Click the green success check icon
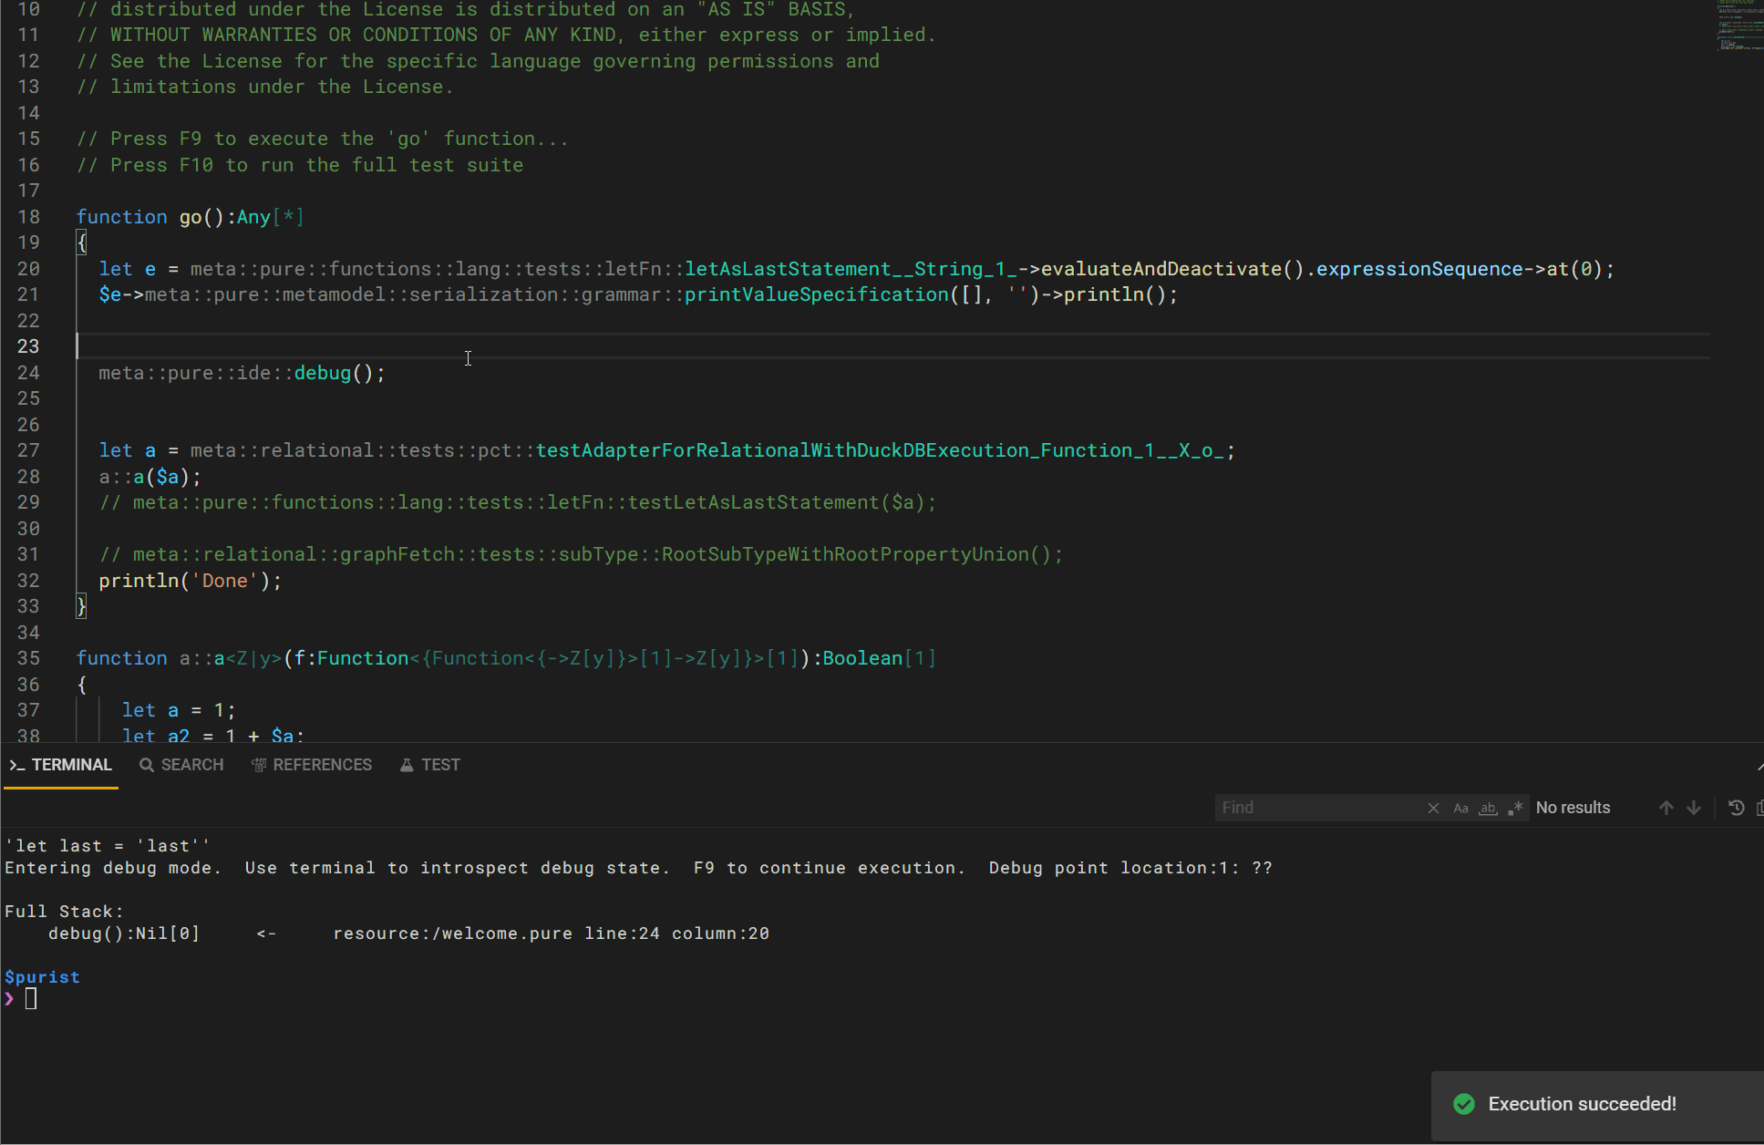This screenshot has width=1764, height=1145. tap(1464, 1104)
